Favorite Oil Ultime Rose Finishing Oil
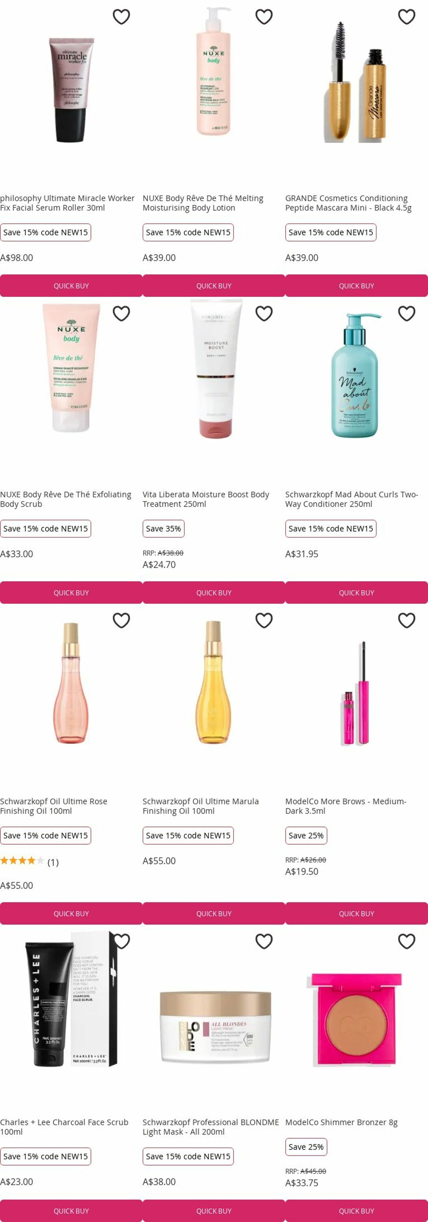Image resolution: width=428 pixels, height=1222 pixels. (x=121, y=620)
